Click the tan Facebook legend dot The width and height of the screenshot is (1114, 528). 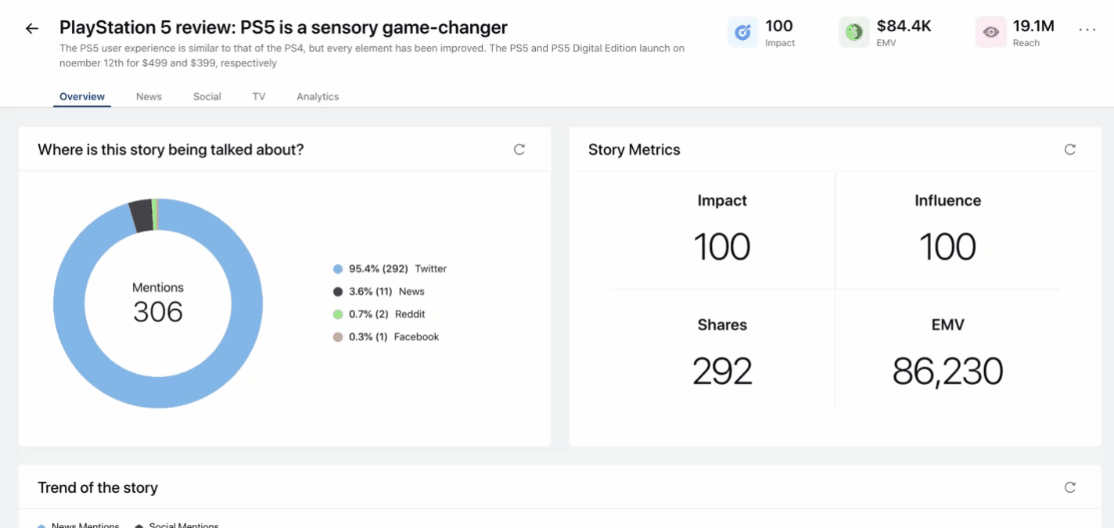click(338, 337)
